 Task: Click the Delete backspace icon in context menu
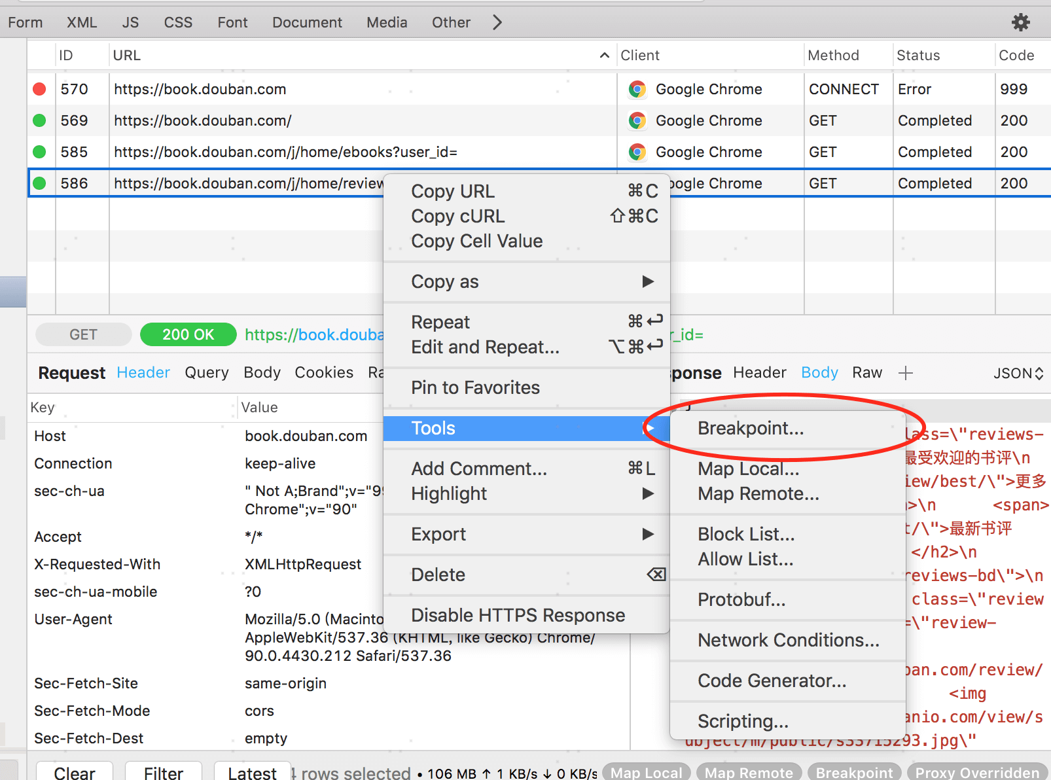click(656, 575)
